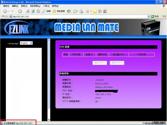Open the 我的最愛(A) Favorites menu

pyautogui.click(x=35, y=6)
